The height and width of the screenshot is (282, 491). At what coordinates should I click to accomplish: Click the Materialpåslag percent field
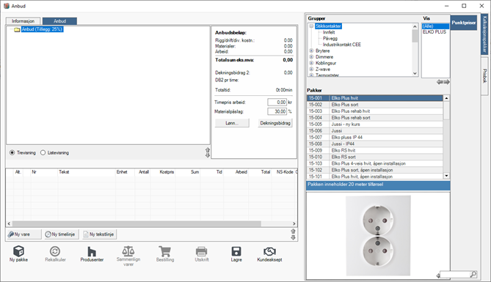click(x=277, y=111)
